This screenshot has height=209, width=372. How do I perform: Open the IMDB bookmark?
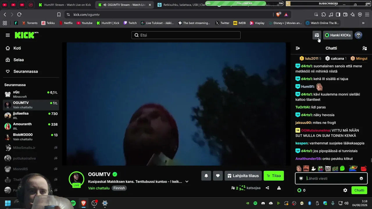click(x=239, y=23)
